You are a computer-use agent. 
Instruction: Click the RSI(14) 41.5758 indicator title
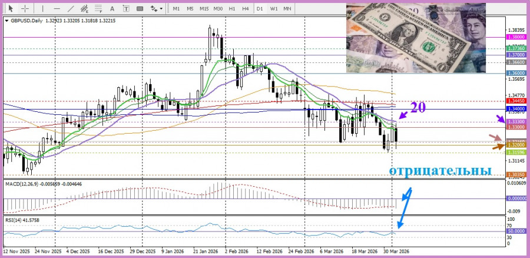click(x=22, y=220)
